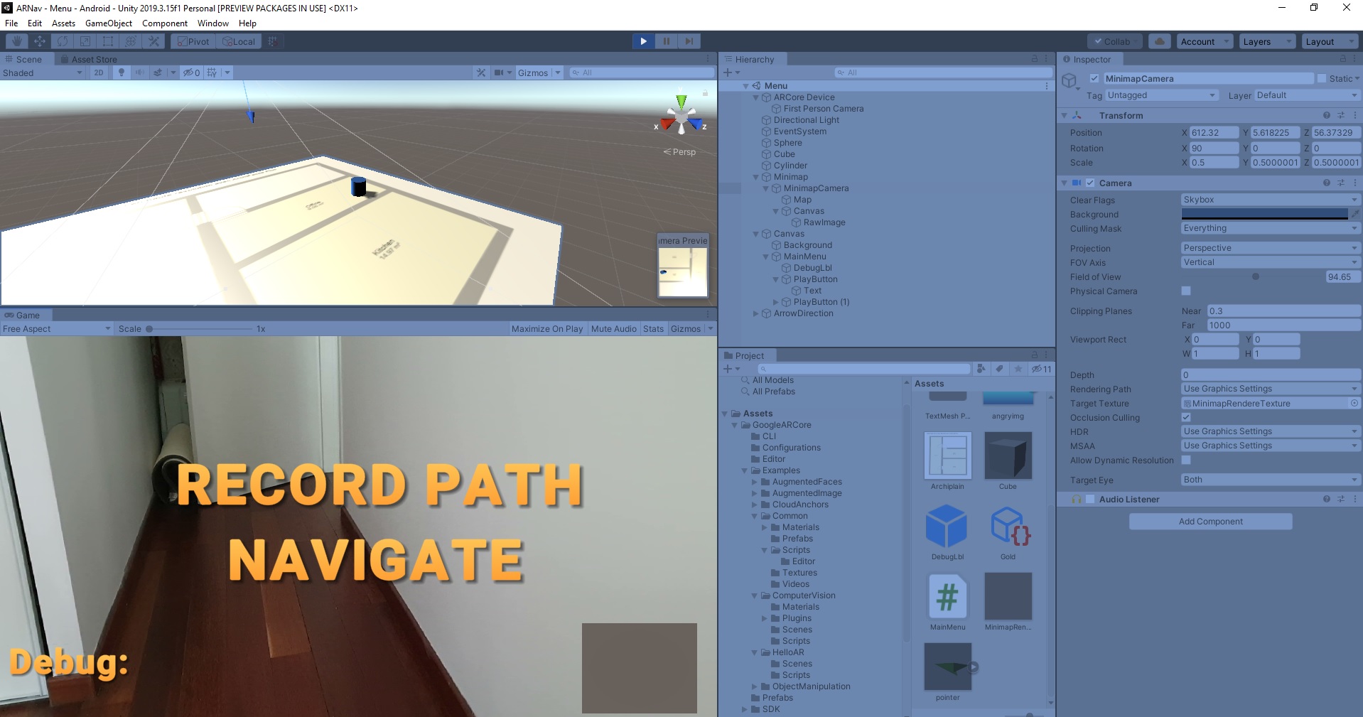Select the Move tool
The image size is (1363, 717).
(39, 41)
